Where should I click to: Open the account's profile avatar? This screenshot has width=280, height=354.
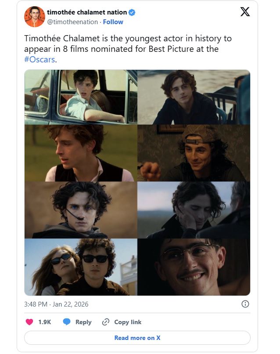[35, 17]
